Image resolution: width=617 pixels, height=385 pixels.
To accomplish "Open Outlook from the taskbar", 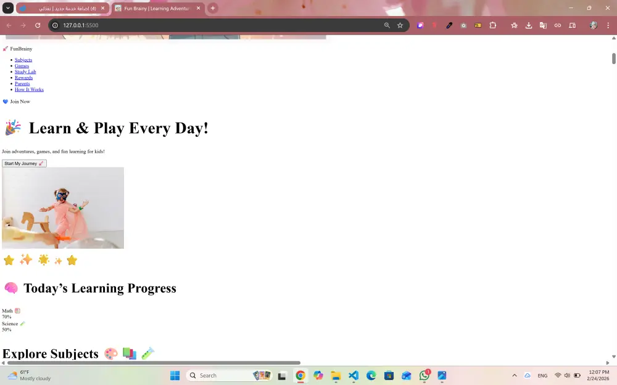I will (x=407, y=376).
